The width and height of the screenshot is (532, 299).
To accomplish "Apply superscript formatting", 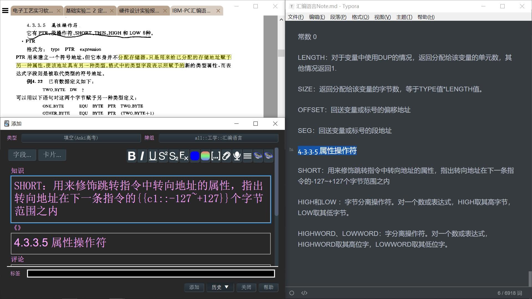I will pyautogui.click(x=163, y=156).
